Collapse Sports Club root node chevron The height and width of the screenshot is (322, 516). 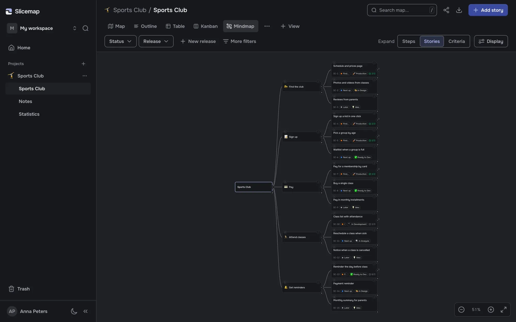(272, 187)
